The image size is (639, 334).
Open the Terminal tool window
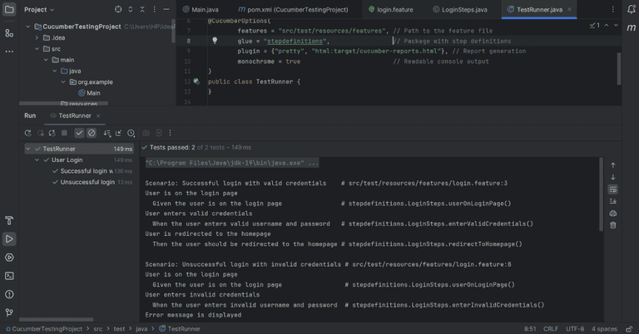(x=9, y=276)
